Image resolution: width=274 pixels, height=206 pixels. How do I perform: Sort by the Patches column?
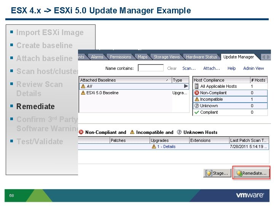pos(130,140)
